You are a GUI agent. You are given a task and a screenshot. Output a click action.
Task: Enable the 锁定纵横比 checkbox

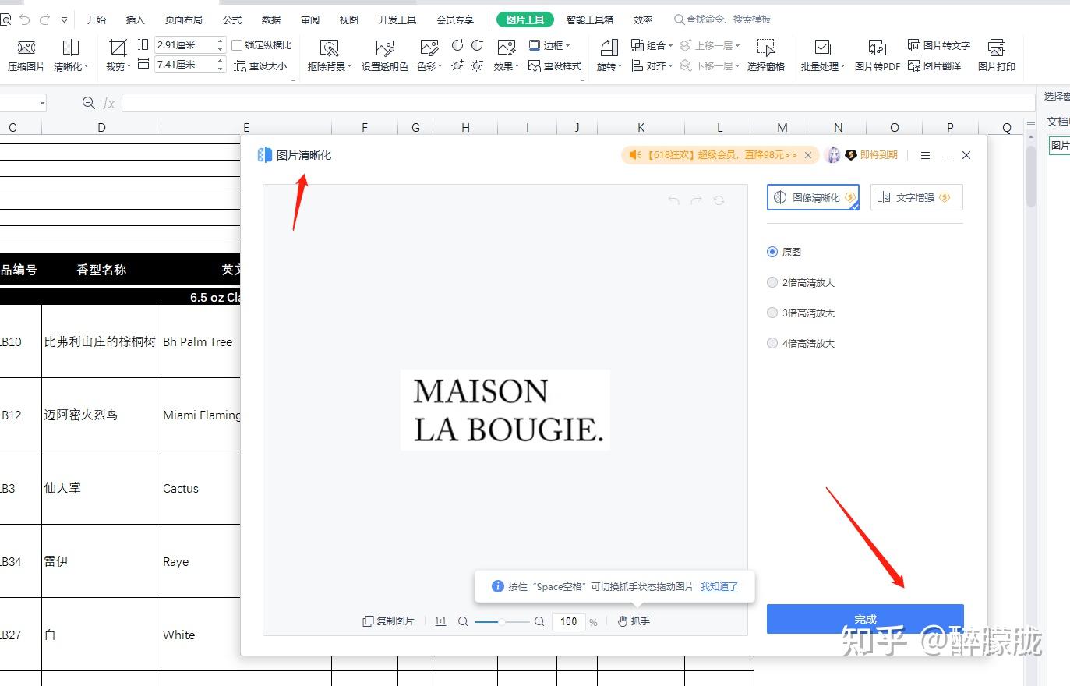pyautogui.click(x=238, y=45)
